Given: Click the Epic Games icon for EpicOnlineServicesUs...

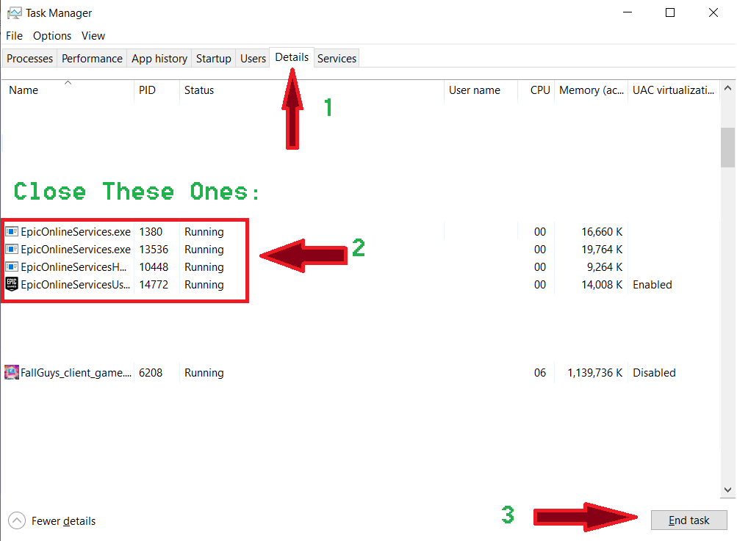Looking at the screenshot, I should point(12,284).
